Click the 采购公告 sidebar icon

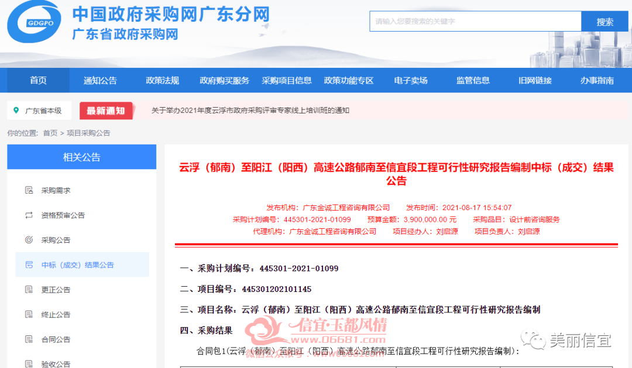coord(29,240)
